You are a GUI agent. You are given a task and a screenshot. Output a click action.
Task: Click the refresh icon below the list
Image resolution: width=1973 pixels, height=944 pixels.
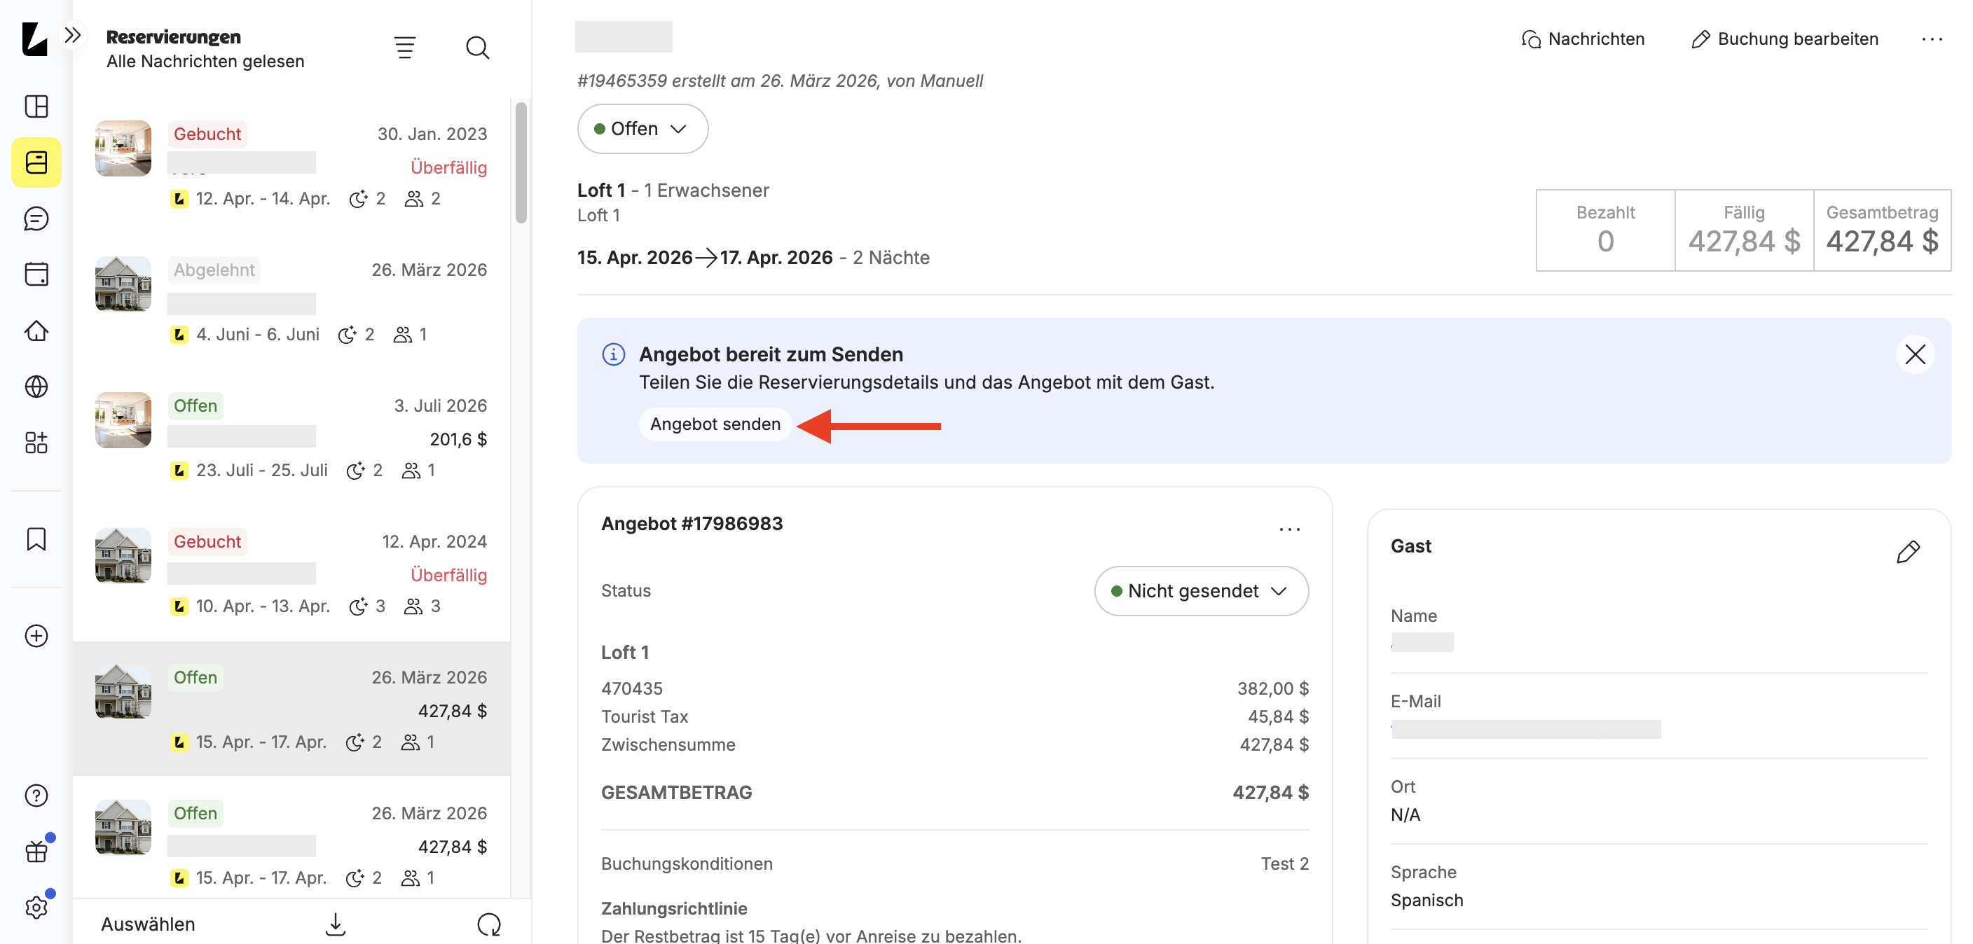point(488,924)
